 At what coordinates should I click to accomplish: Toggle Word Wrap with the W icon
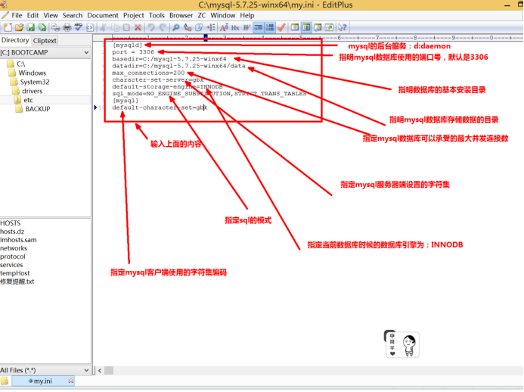246,27
